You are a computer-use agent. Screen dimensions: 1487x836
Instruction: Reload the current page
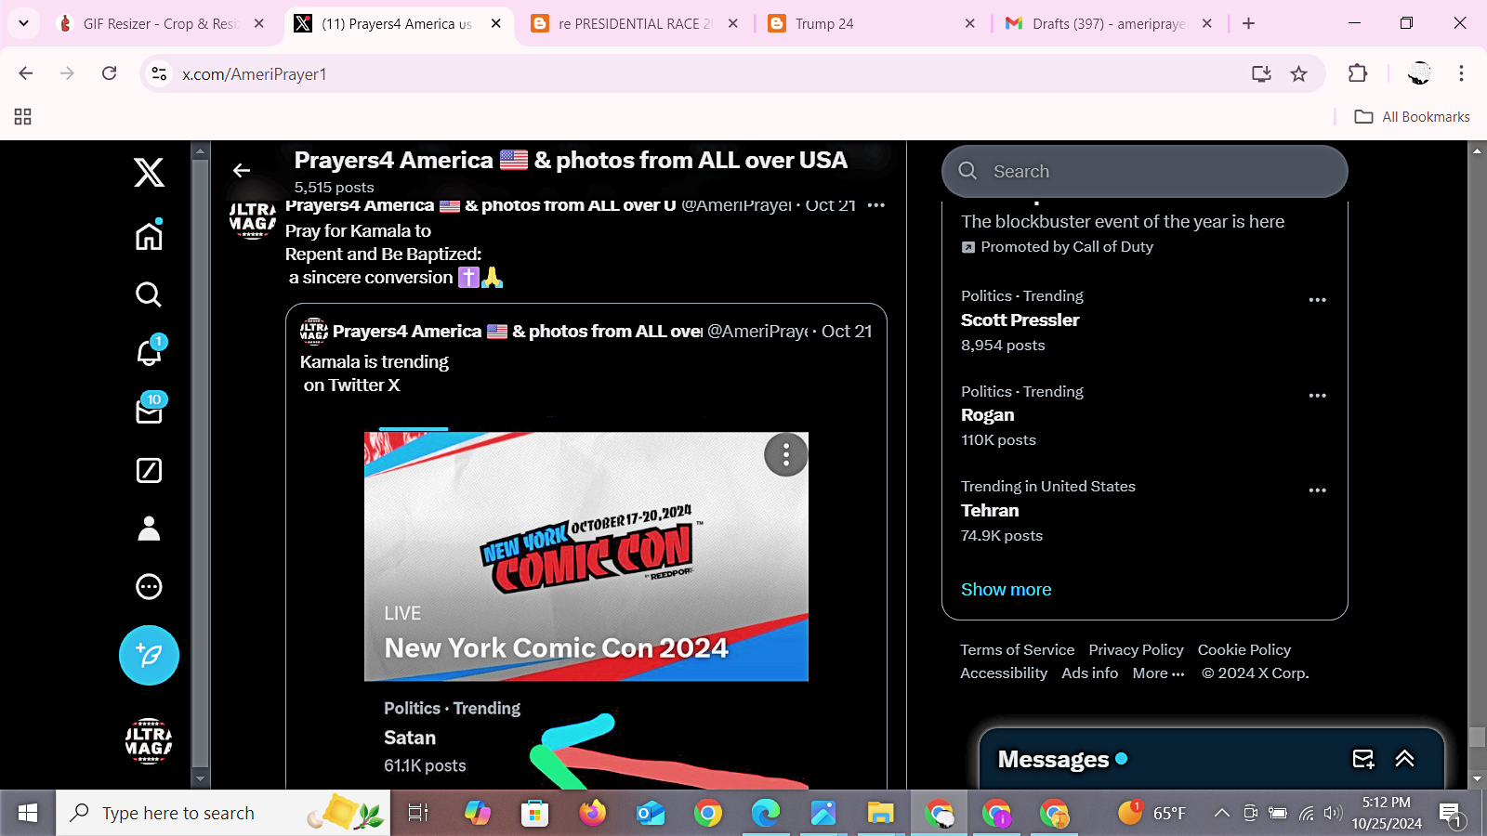tap(110, 73)
